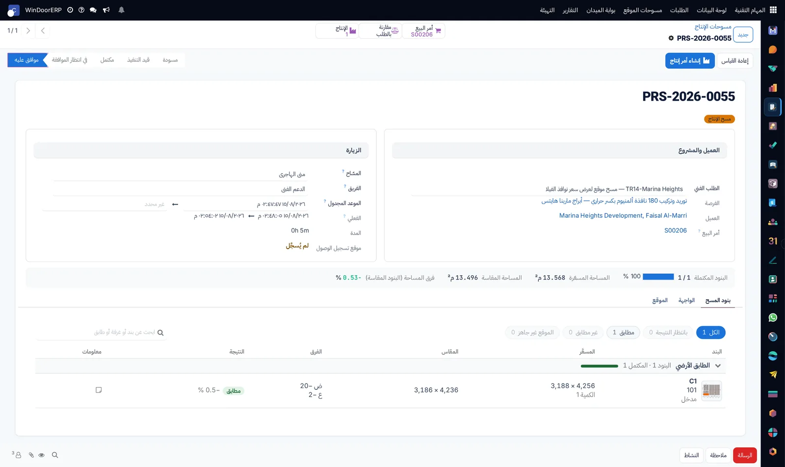Click the paperclip attachments icon
The width and height of the screenshot is (785, 467).
31,455
